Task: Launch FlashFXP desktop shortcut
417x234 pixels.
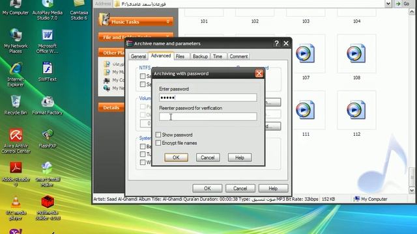Action: pyautogui.click(x=48, y=138)
